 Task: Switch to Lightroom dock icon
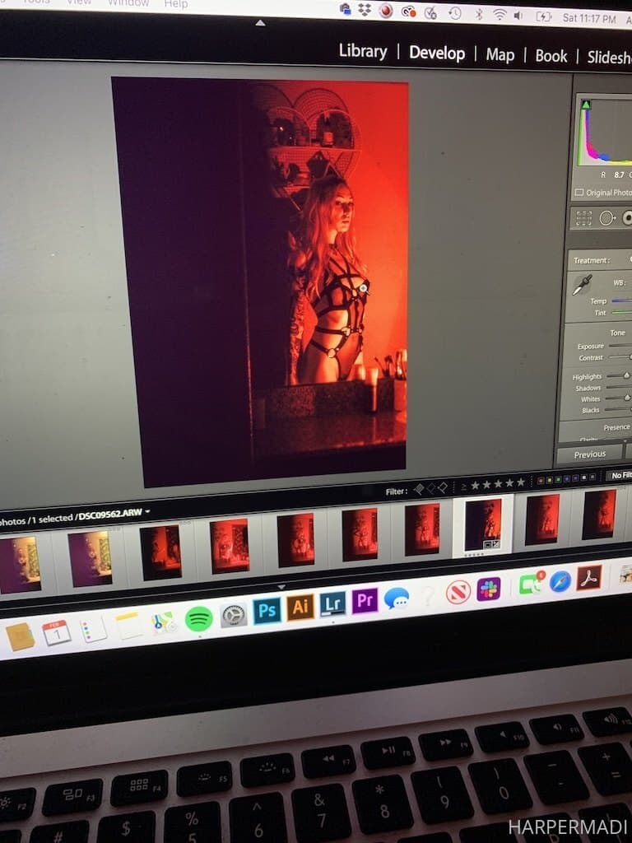pyautogui.click(x=332, y=603)
